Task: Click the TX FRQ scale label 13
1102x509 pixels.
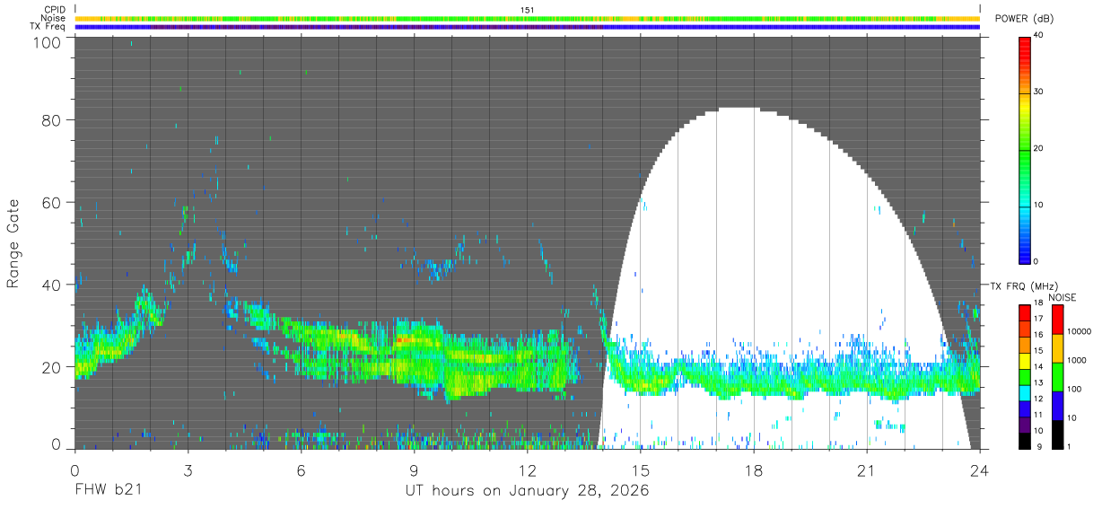Action: pyautogui.click(x=1037, y=383)
